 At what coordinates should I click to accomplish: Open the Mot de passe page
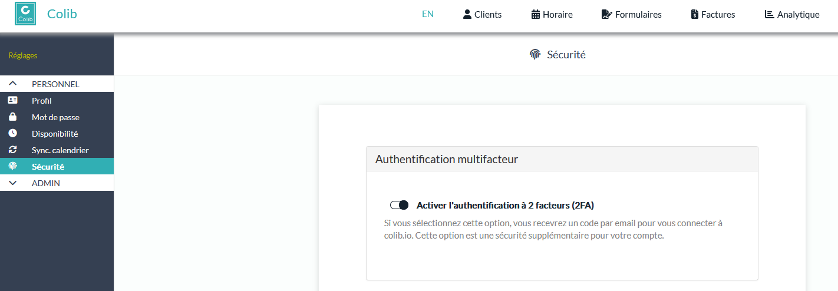click(57, 117)
